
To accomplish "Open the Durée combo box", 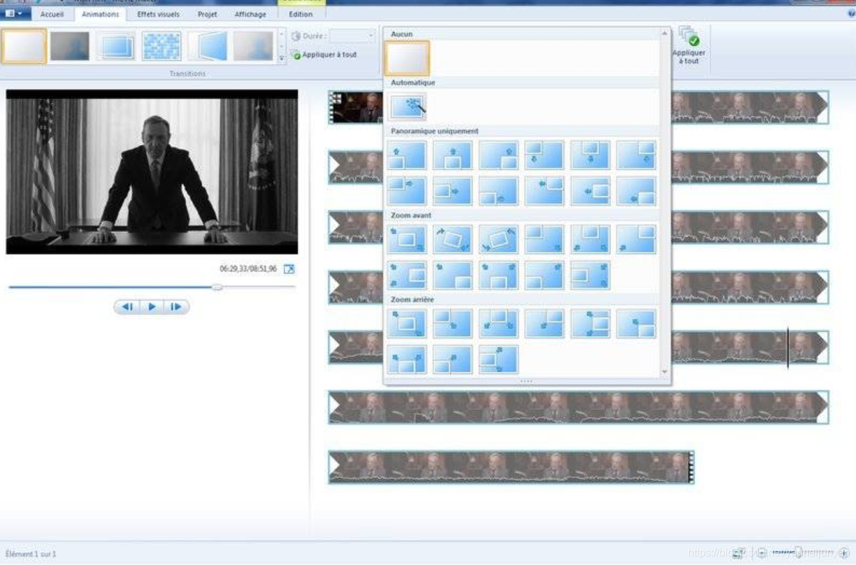I will click(353, 36).
